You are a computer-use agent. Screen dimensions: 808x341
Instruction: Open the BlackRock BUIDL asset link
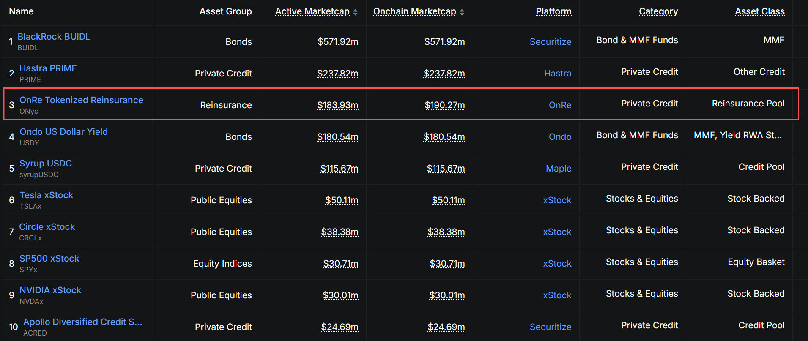(x=54, y=37)
